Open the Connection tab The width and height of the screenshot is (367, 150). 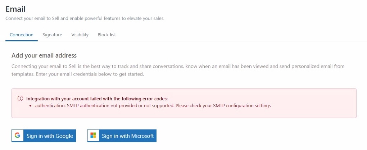(22, 35)
